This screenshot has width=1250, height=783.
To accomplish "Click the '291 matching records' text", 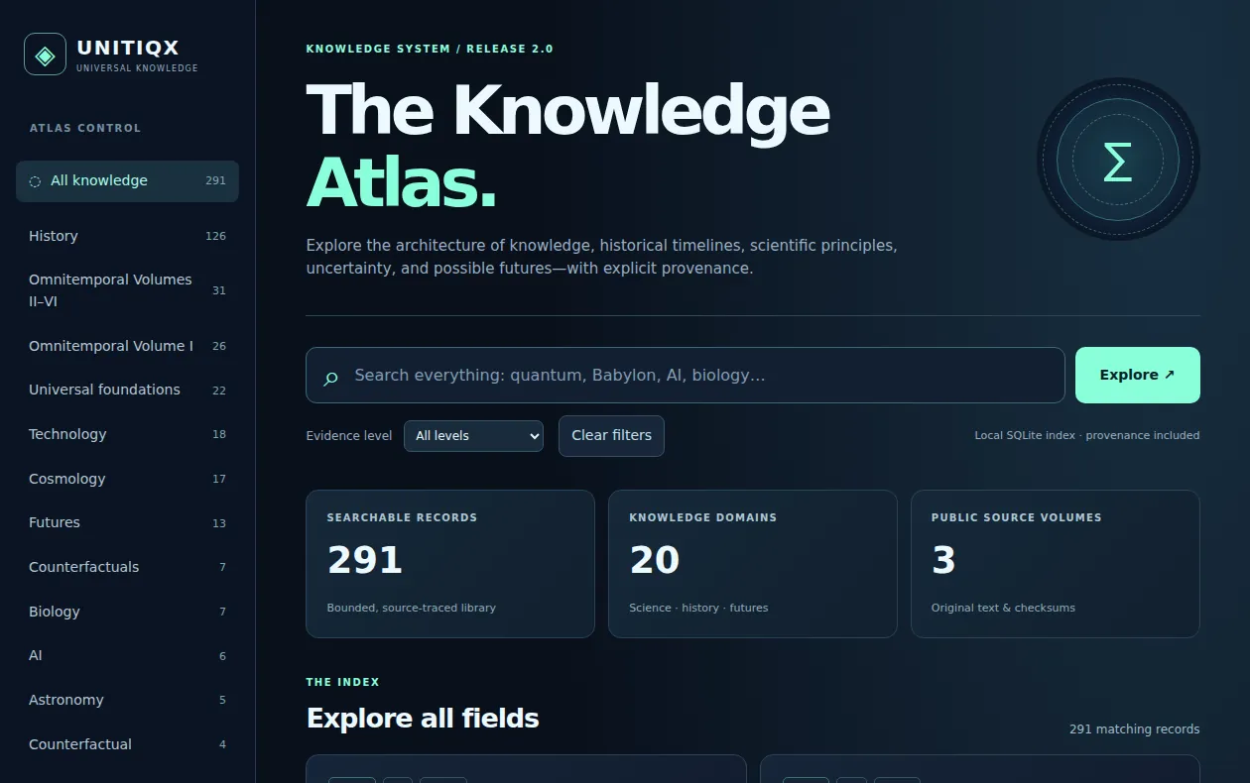I will [x=1134, y=729].
